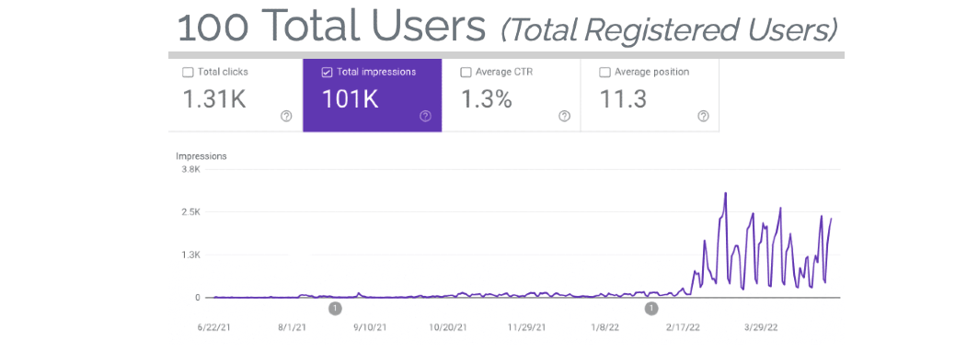
Task: Select the 11.3 average position value
Action: pos(623,99)
